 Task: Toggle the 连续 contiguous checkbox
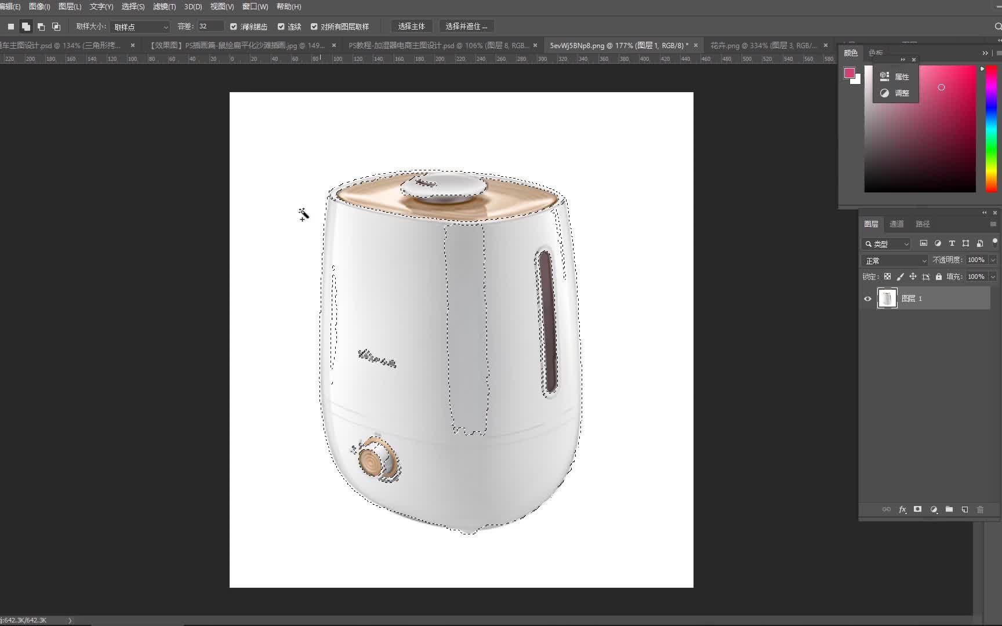(281, 27)
